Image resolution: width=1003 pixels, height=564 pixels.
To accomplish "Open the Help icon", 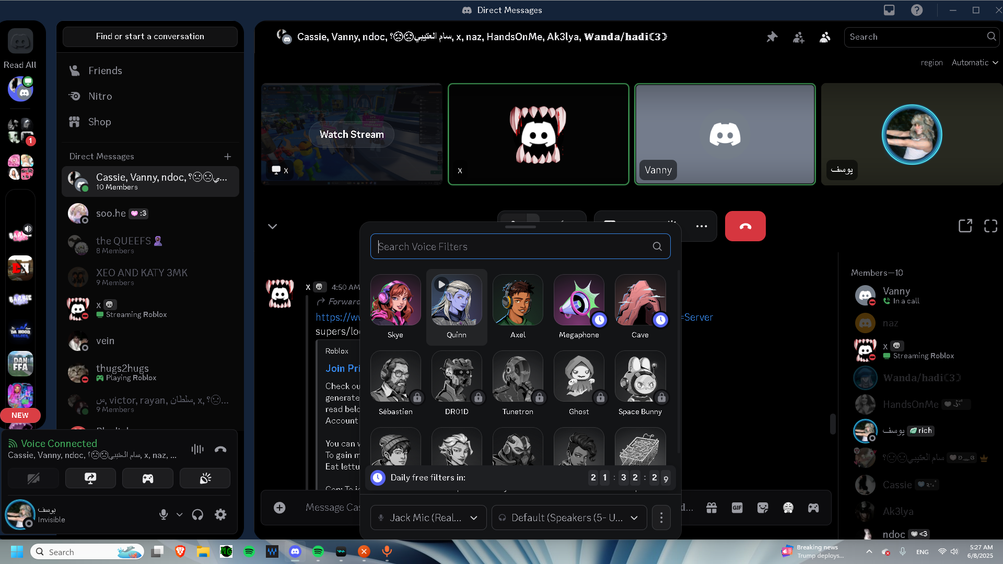I will [x=917, y=10].
